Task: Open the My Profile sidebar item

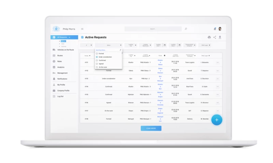Action: point(61,85)
